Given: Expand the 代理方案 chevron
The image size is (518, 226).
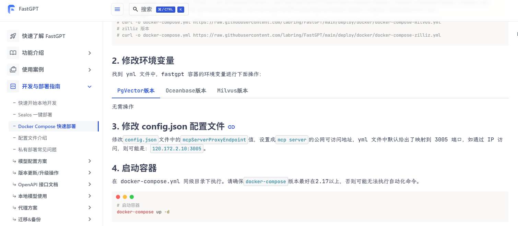Looking at the screenshot, I should (90, 208).
